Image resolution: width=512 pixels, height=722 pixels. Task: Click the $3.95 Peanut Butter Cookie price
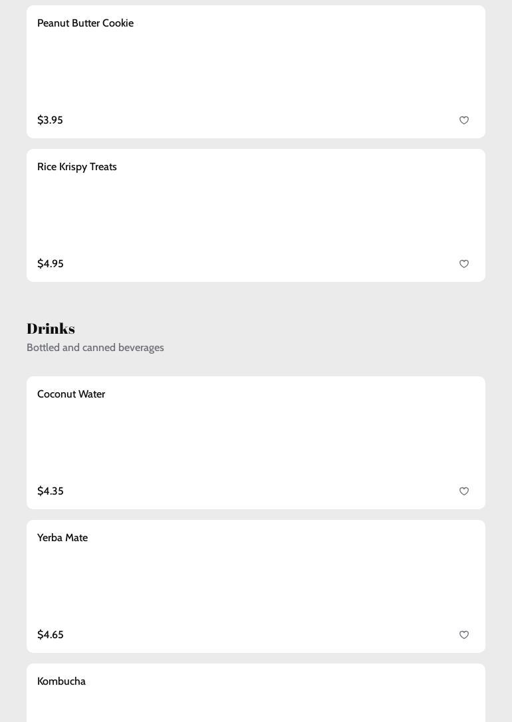50,120
